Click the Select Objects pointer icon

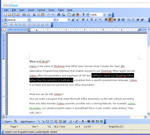[x=15, y=121]
